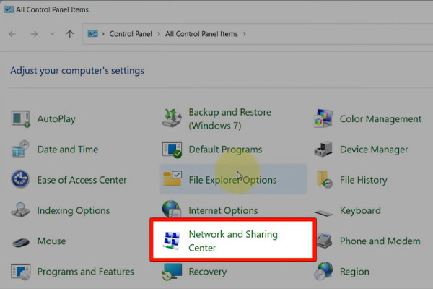Click the window title bar Control Panel icon
433x289 pixels.
(x=9, y=9)
